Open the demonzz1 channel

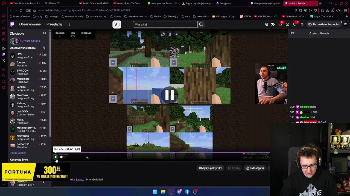point(28,146)
